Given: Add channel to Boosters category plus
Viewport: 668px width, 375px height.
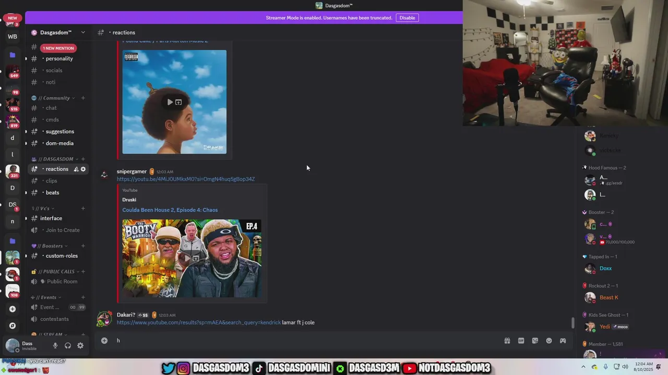Looking at the screenshot, I should (x=83, y=246).
